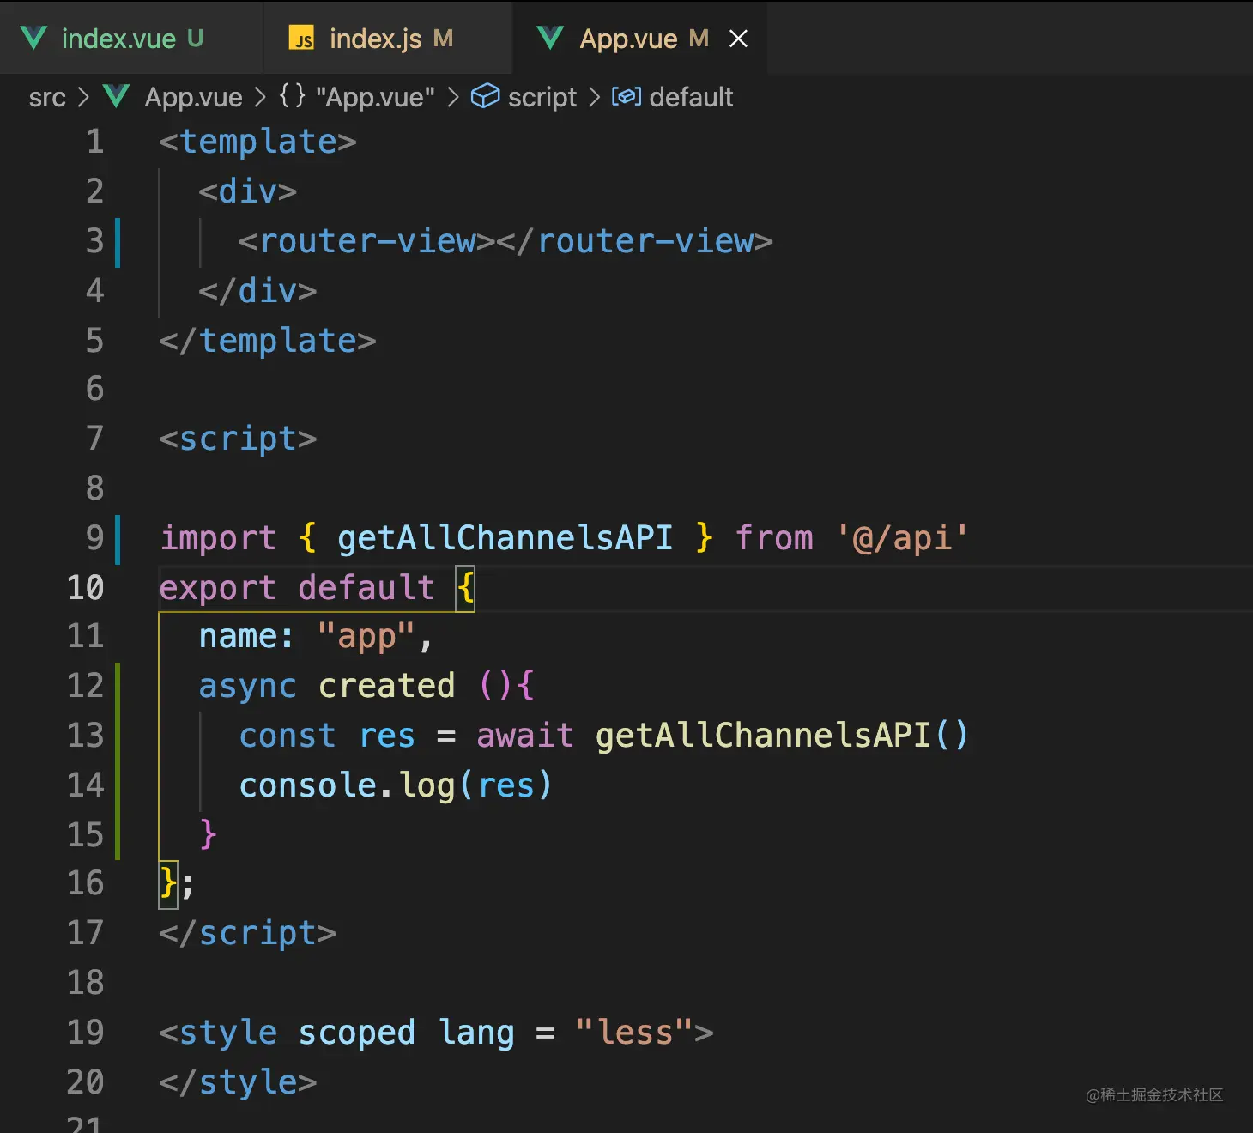The image size is (1253, 1133).
Task: Click the "less" attribute value
Action: (634, 1033)
